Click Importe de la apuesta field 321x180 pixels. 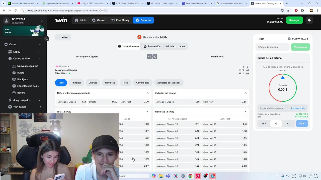pyautogui.click(x=273, y=108)
